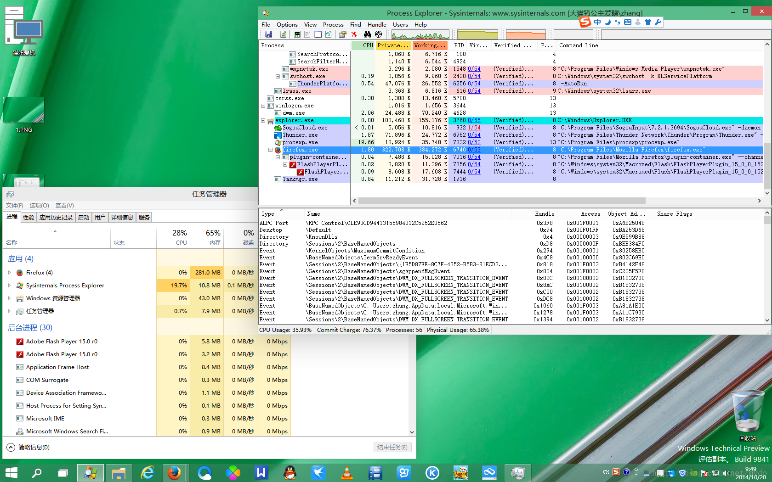Select the Taskmgr.exe process row
The width and height of the screenshot is (772, 482).
[511, 179]
